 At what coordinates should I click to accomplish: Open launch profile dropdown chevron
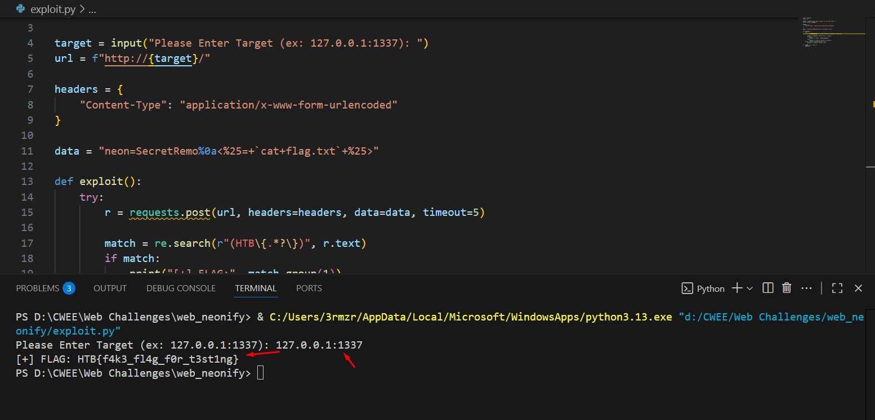[x=749, y=288]
